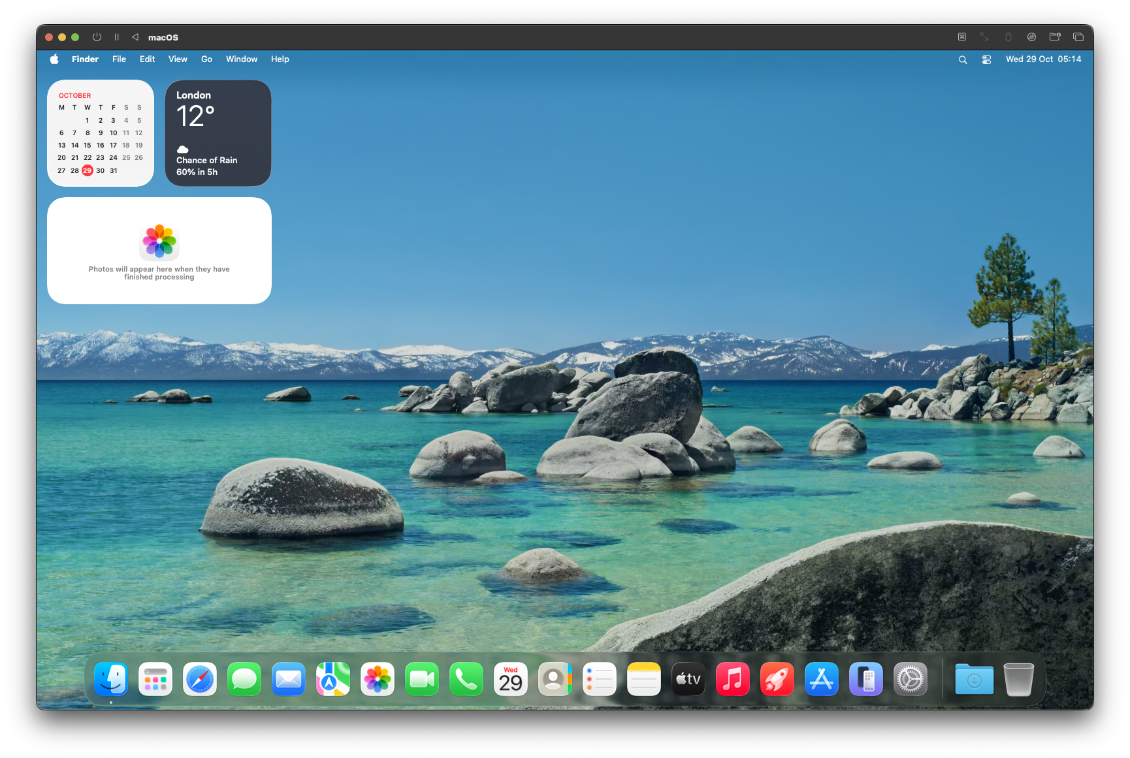Launch the Messages app
This screenshot has width=1130, height=758.
point(244,679)
